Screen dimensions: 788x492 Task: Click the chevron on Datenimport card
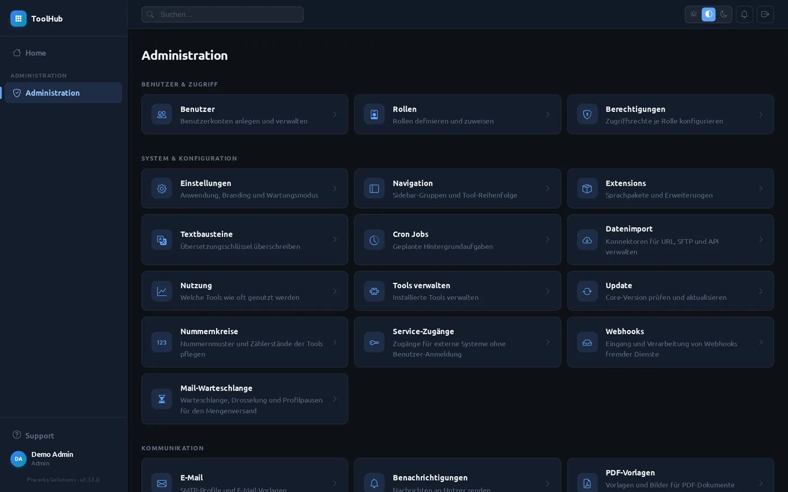pos(760,240)
